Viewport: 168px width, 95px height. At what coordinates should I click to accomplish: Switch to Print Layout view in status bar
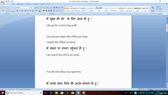pos(140,89)
